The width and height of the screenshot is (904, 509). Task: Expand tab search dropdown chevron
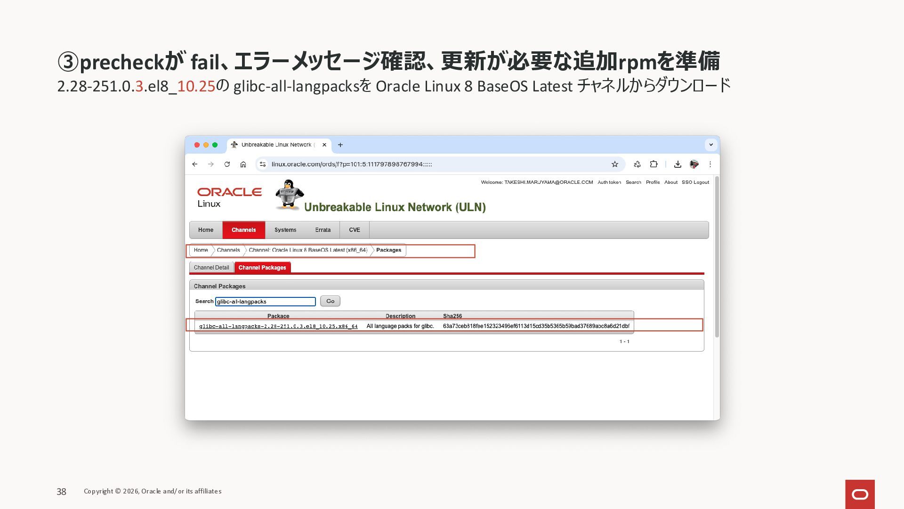point(711,145)
